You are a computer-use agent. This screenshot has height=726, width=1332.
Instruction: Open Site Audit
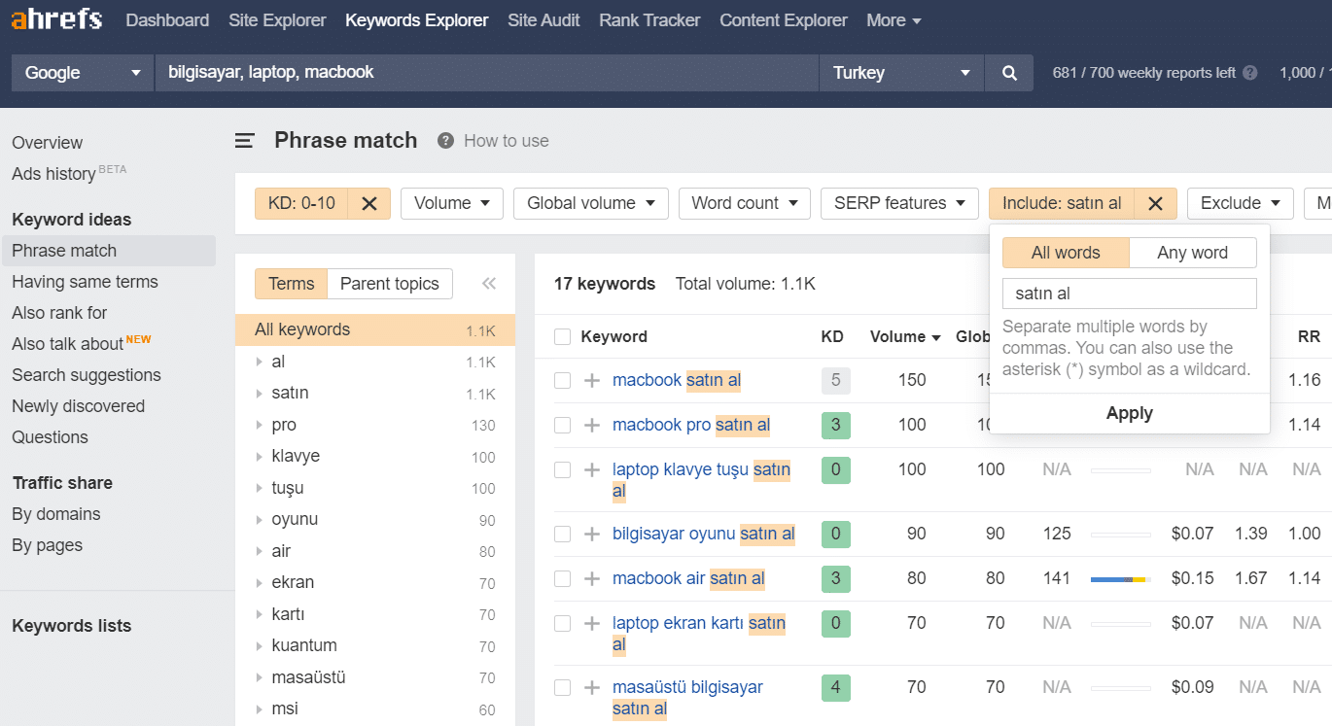543,20
